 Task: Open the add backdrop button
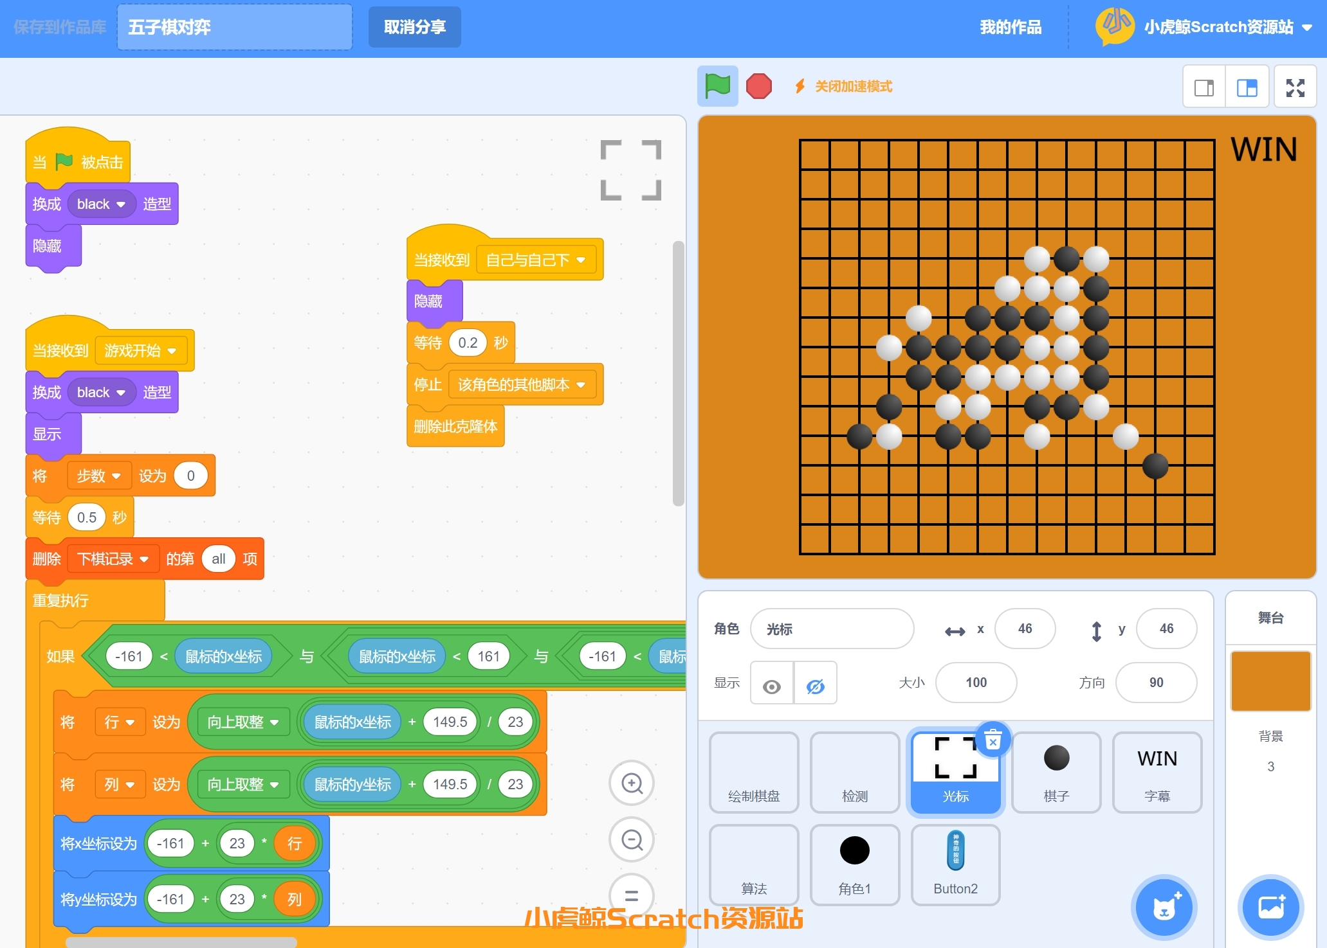(x=1271, y=907)
